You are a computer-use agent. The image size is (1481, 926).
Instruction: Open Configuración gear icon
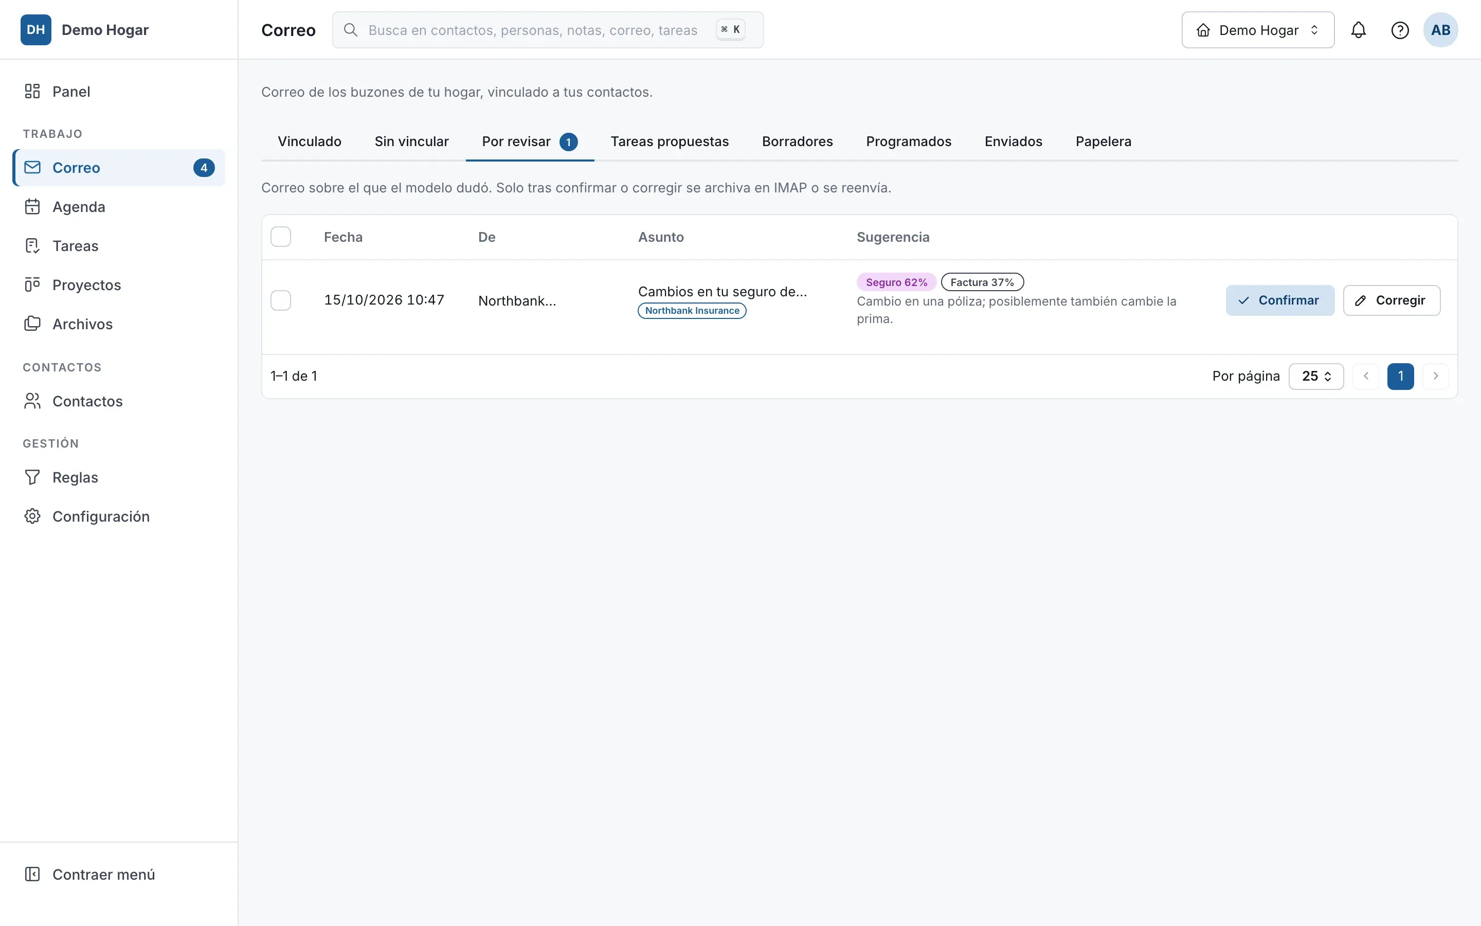(32, 517)
